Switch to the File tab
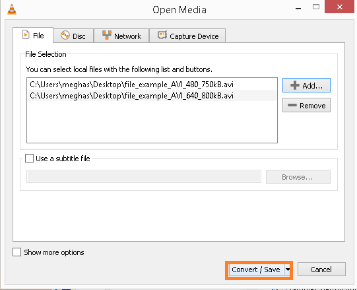357x290 pixels. pyautogui.click(x=33, y=35)
